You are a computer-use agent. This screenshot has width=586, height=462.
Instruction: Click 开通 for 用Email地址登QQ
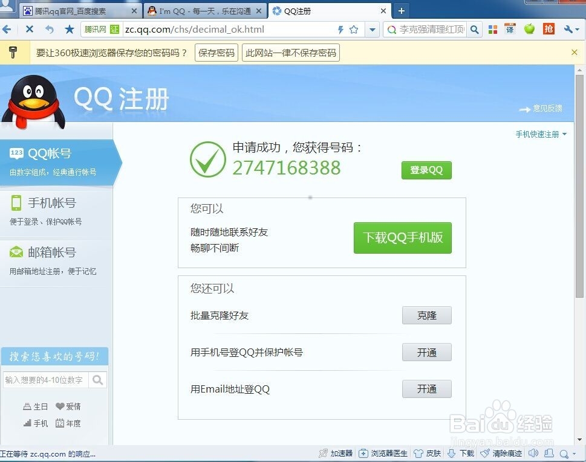(x=427, y=389)
